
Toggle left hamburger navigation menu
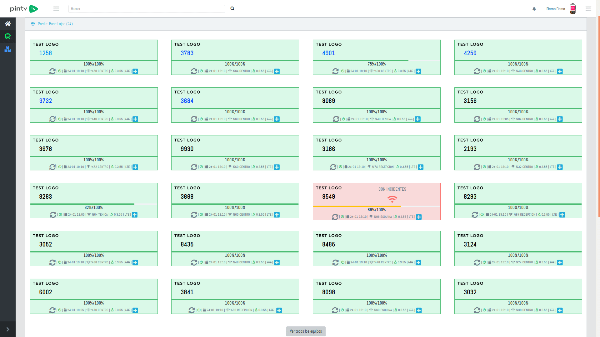[56, 9]
